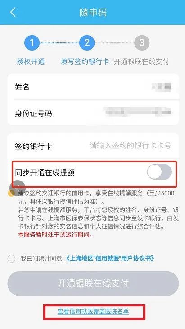Image resolution: width=185 pixels, height=329 pixels.
Task: Select step 1 circle icon
Action: pyautogui.click(x=32, y=43)
